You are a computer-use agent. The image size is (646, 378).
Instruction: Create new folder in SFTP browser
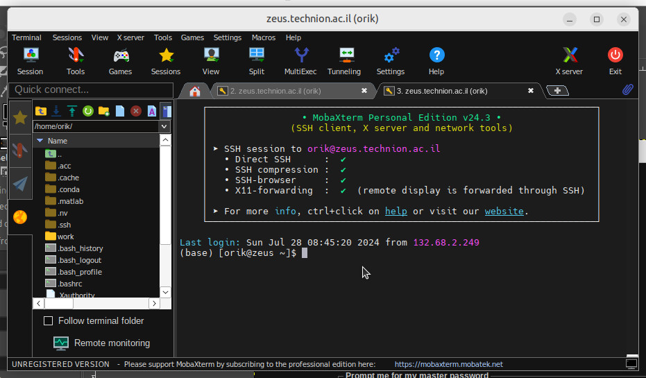point(104,111)
